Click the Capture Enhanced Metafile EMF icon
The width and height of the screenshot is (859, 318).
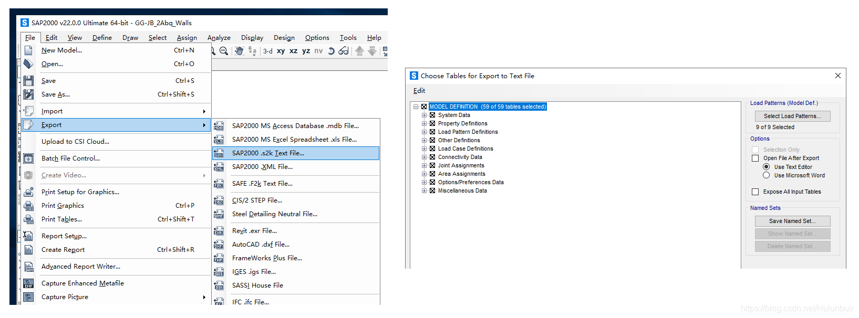(x=28, y=283)
